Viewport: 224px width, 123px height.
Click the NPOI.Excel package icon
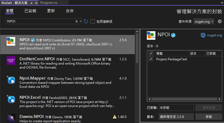[11, 99]
